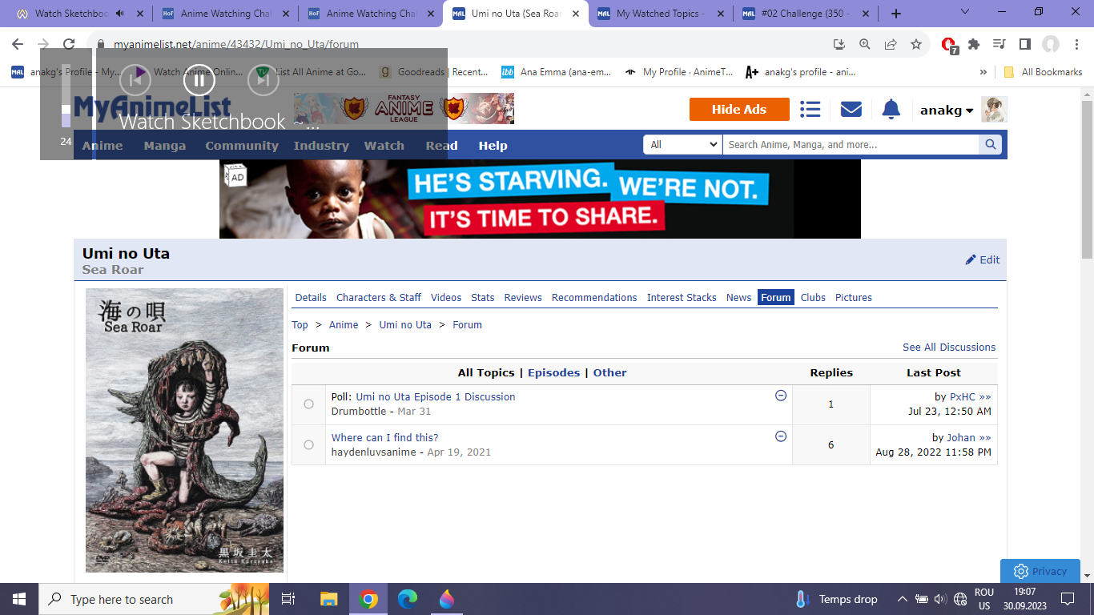Open the Privacy settings button
The height and width of the screenshot is (615, 1094).
1040,571
